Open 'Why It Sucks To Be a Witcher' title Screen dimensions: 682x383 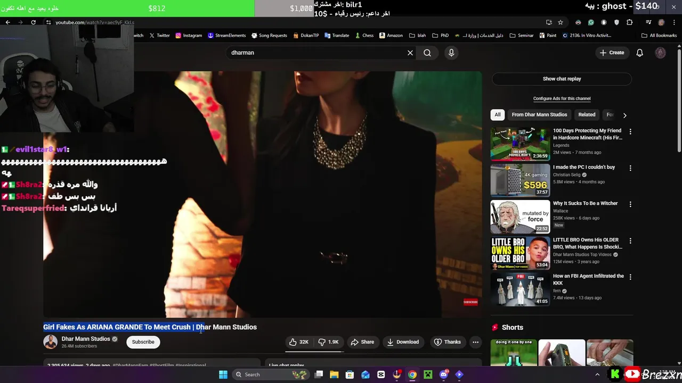(x=585, y=203)
